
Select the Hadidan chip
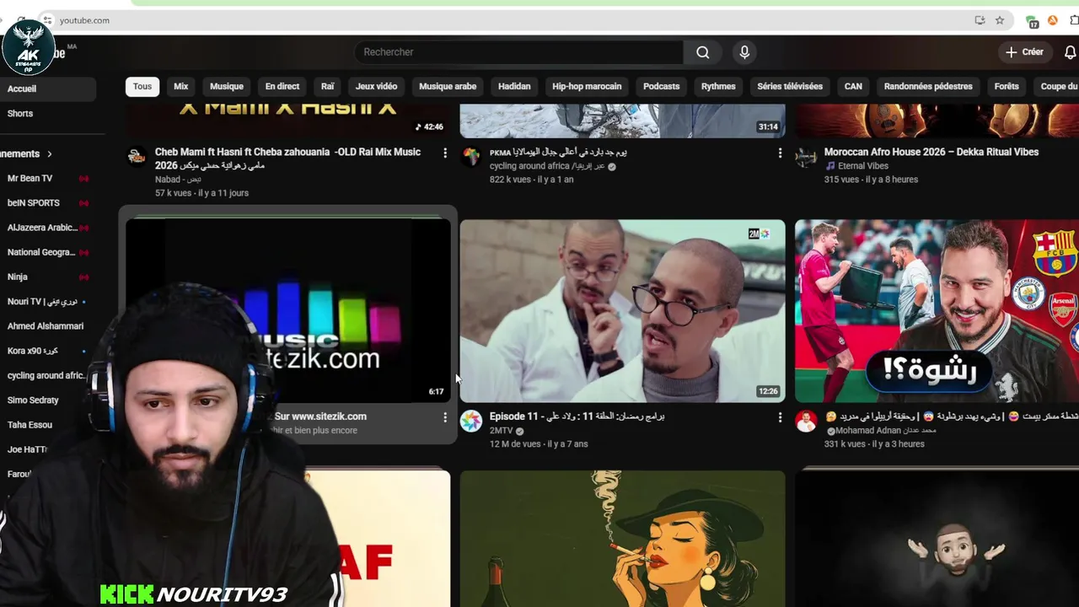point(514,86)
